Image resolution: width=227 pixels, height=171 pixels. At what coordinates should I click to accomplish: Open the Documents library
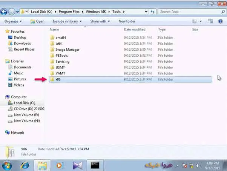pyautogui.click(x=23, y=67)
